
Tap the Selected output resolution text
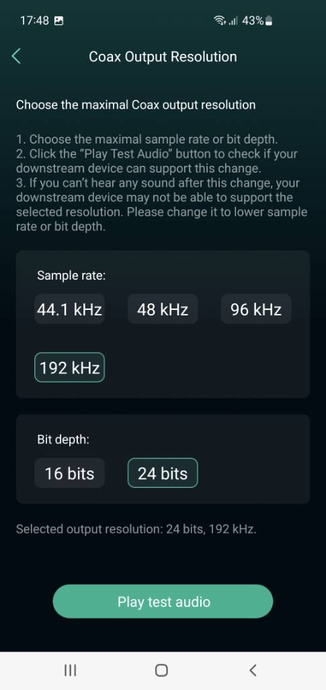tap(136, 529)
